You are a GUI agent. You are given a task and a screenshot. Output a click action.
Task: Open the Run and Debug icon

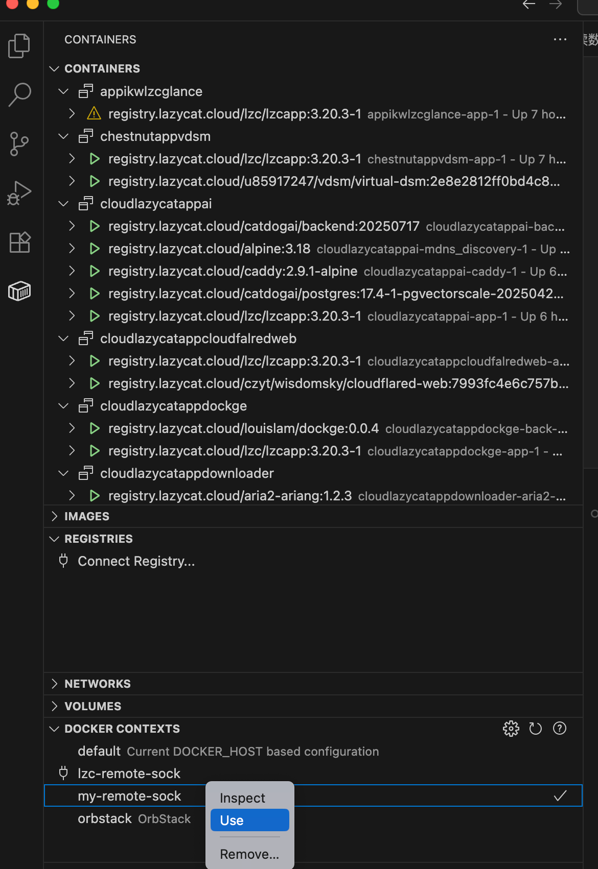19,192
